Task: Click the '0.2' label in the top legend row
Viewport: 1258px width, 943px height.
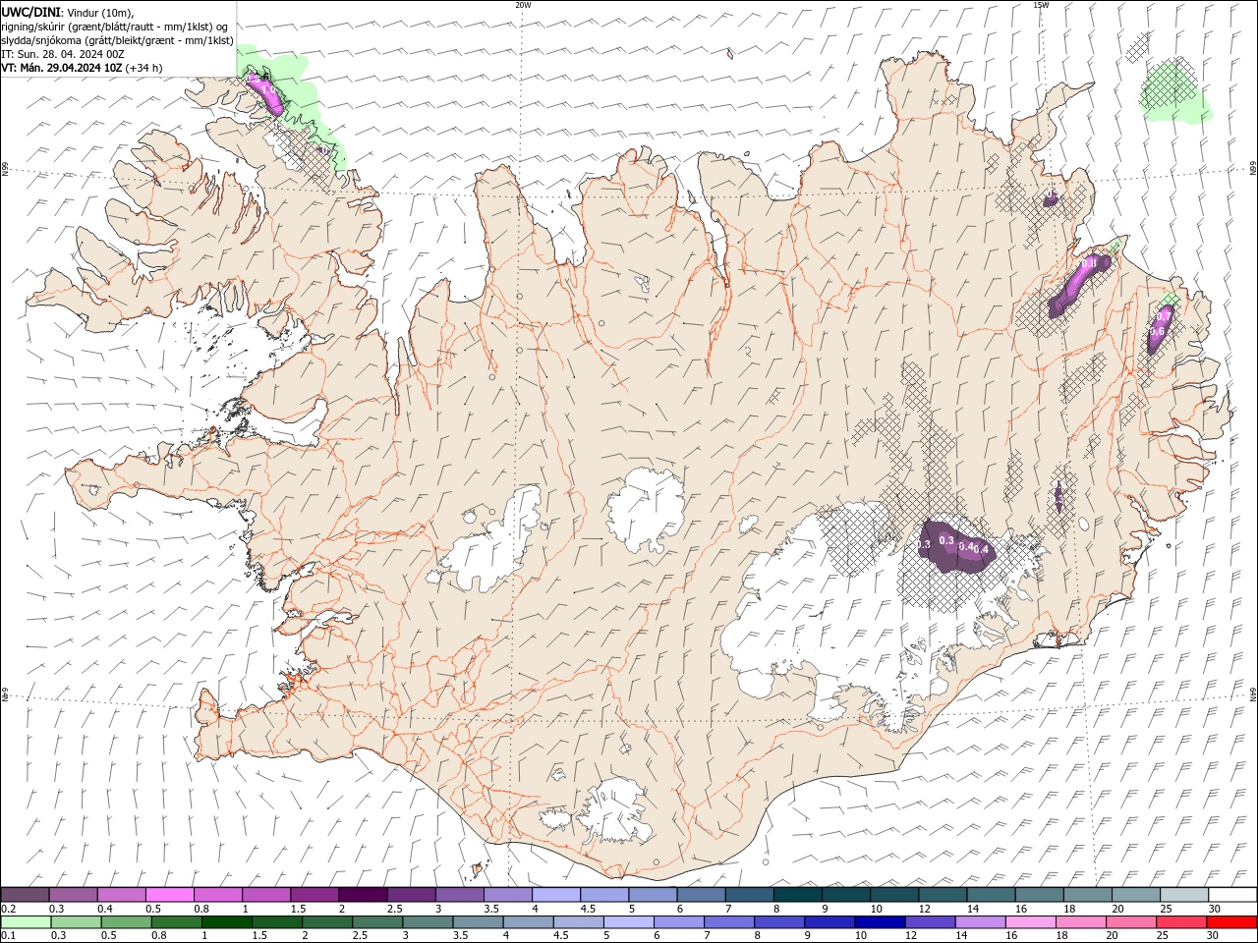Action: [x=8, y=909]
